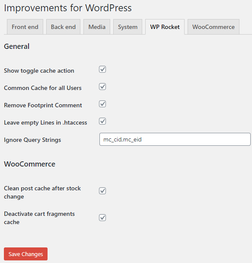The width and height of the screenshot is (252, 263).
Task: Click the Deactivate cart fragments cache label
Action: pos(39,218)
